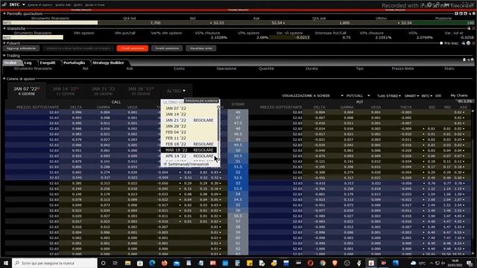477x268 pixels.
Task: Choose JAN 07 '22 in expiry list
Action: point(189,109)
